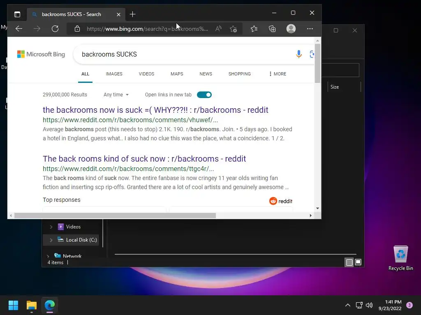Click the Edge address bar URL

[147, 29]
